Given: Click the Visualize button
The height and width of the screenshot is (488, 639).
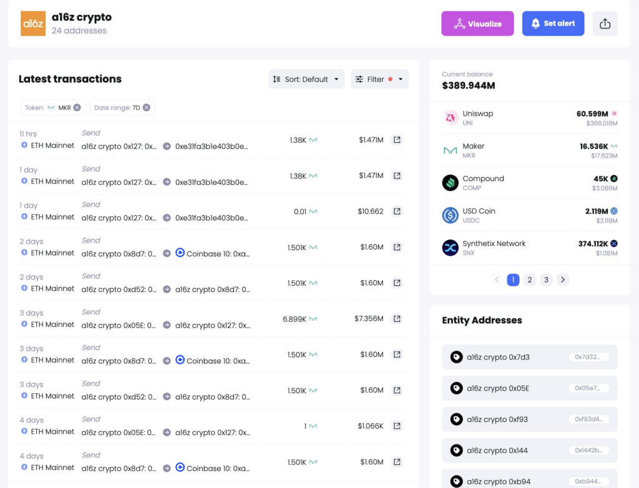Looking at the screenshot, I should [477, 24].
